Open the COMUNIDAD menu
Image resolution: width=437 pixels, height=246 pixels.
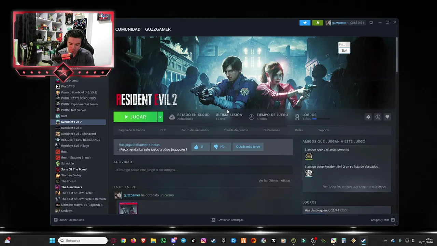pyautogui.click(x=128, y=29)
